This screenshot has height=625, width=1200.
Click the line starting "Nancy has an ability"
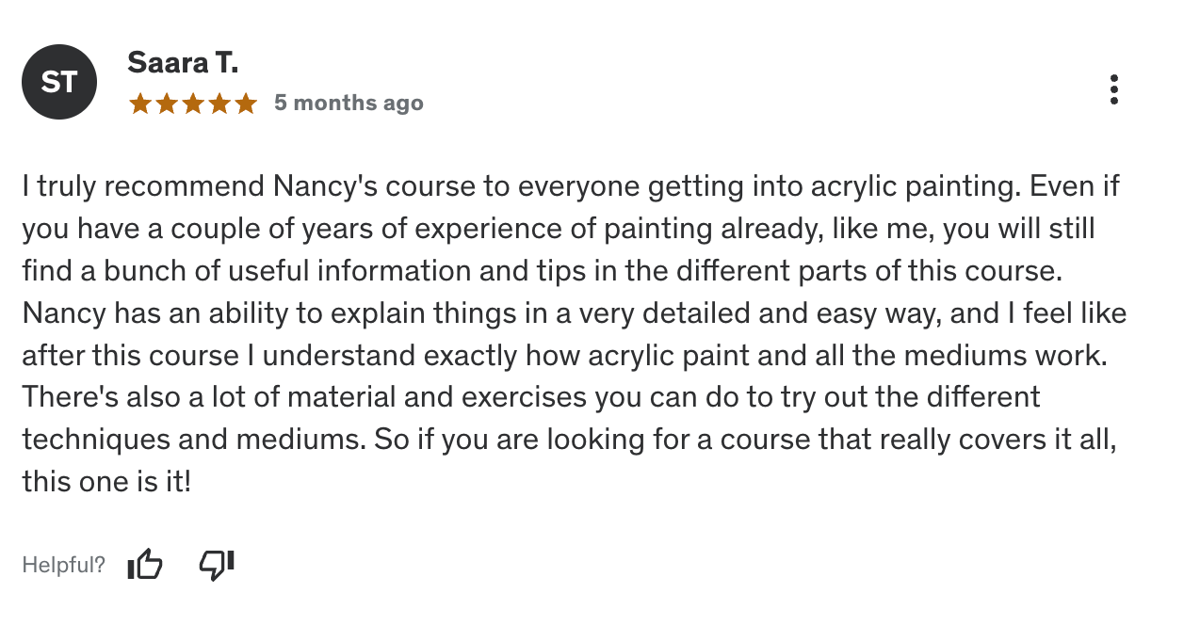pyautogui.click(x=574, y=312)
